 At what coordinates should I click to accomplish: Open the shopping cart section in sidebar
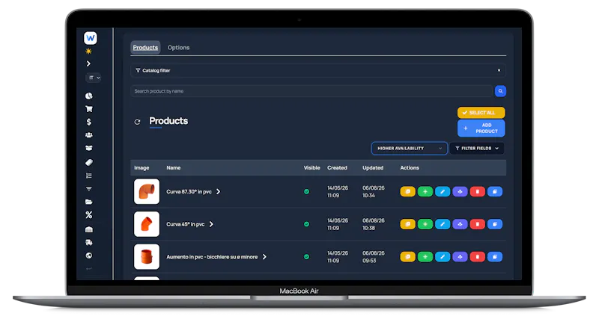[89, 109]
